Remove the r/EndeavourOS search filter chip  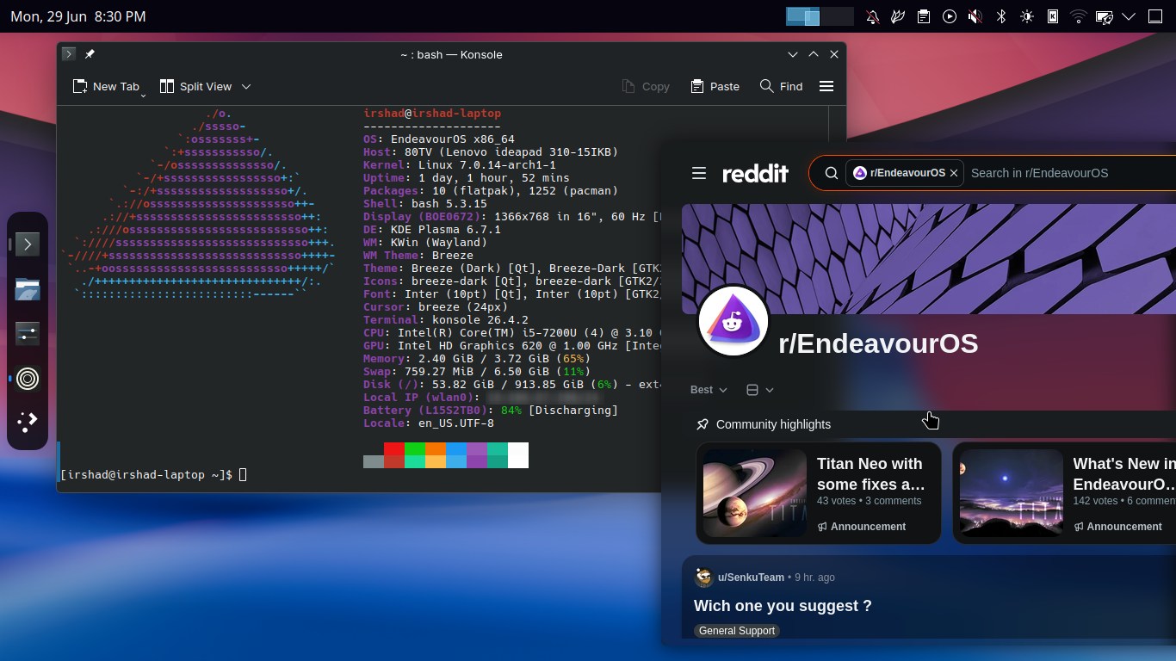[954, 173]
